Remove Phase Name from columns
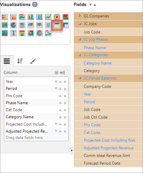The height and width of the screenshot is (173, 143). [65, 103]
